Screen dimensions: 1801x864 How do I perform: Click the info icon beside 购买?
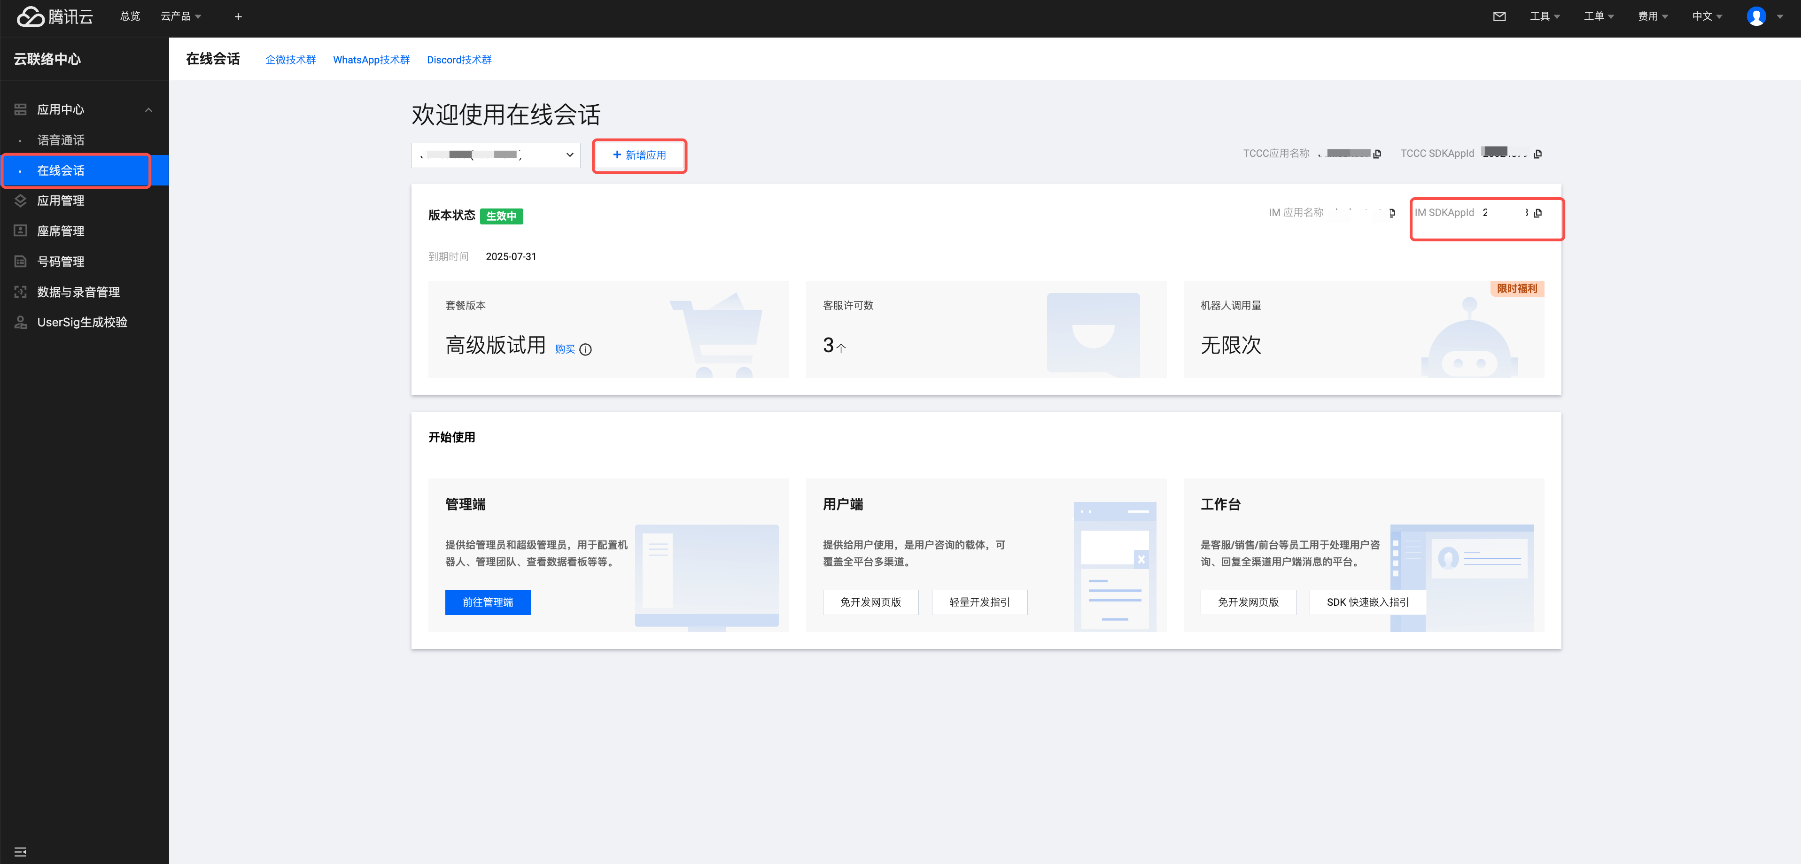(586, 349)
